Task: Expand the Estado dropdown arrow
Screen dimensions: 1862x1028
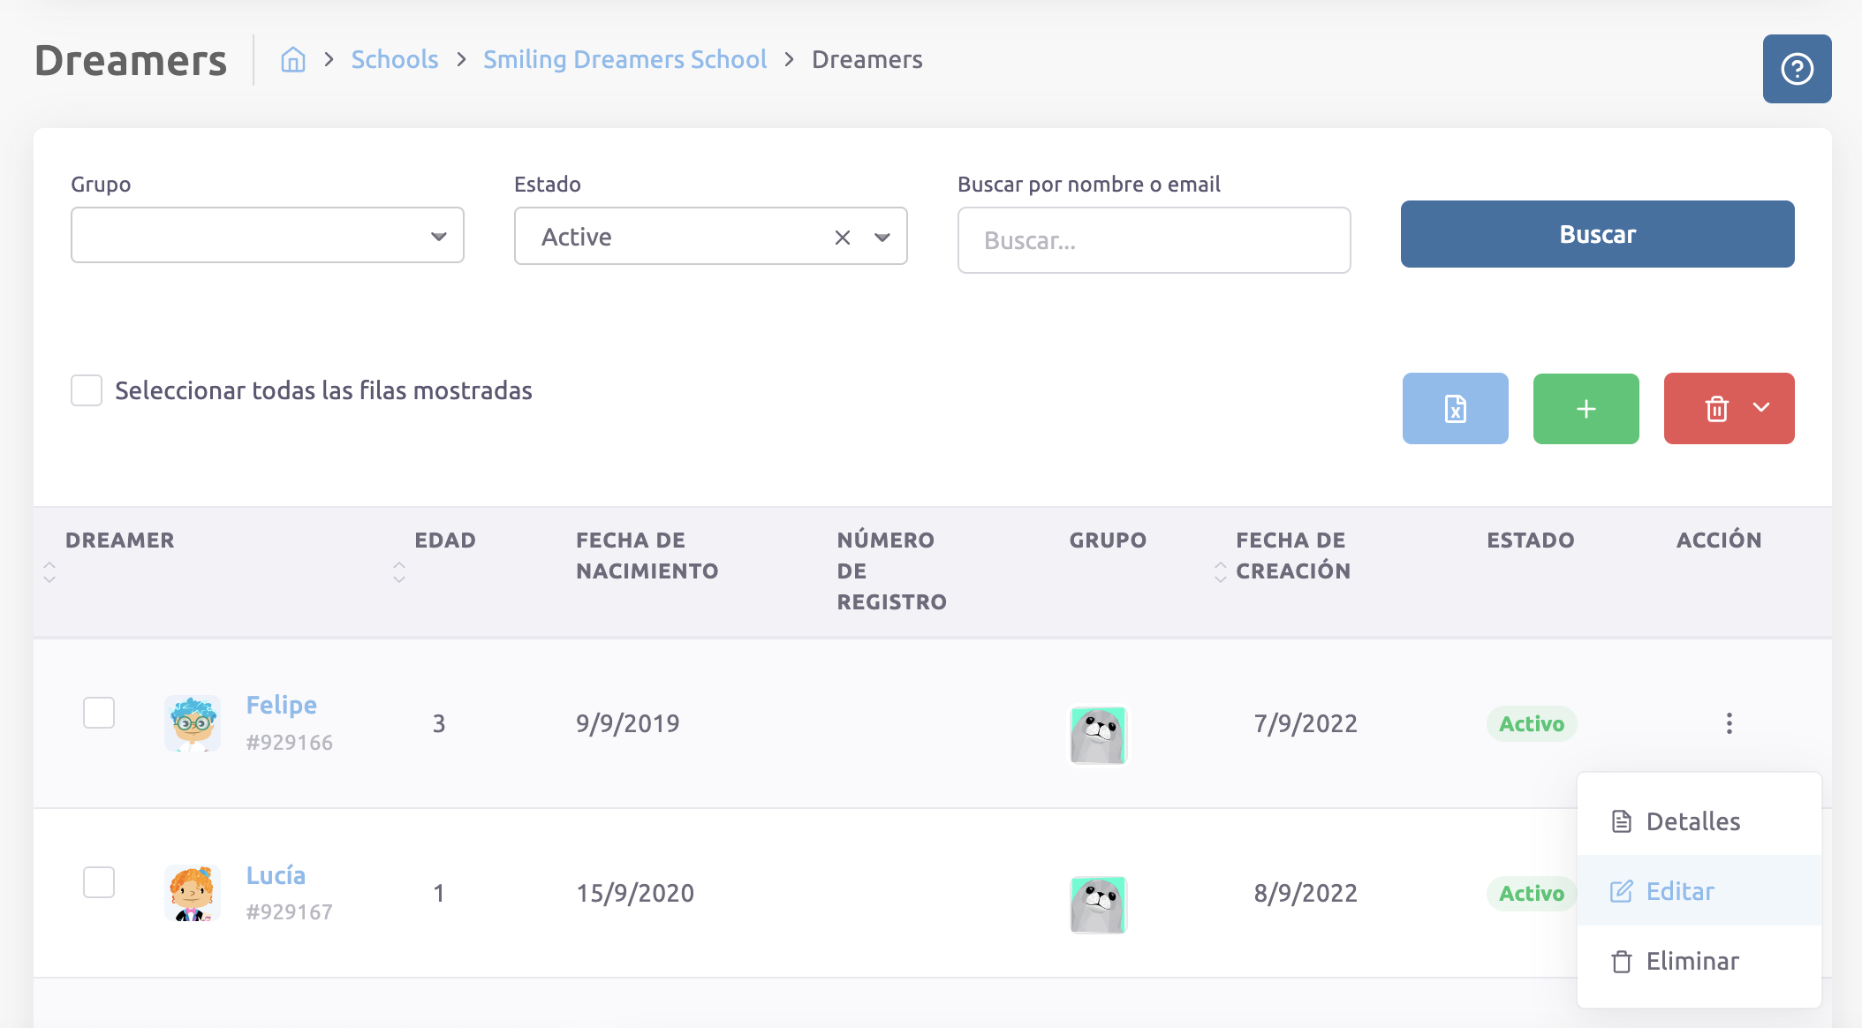Action: [882, 237]
